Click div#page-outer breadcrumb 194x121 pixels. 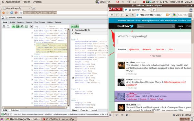[61, 114]
